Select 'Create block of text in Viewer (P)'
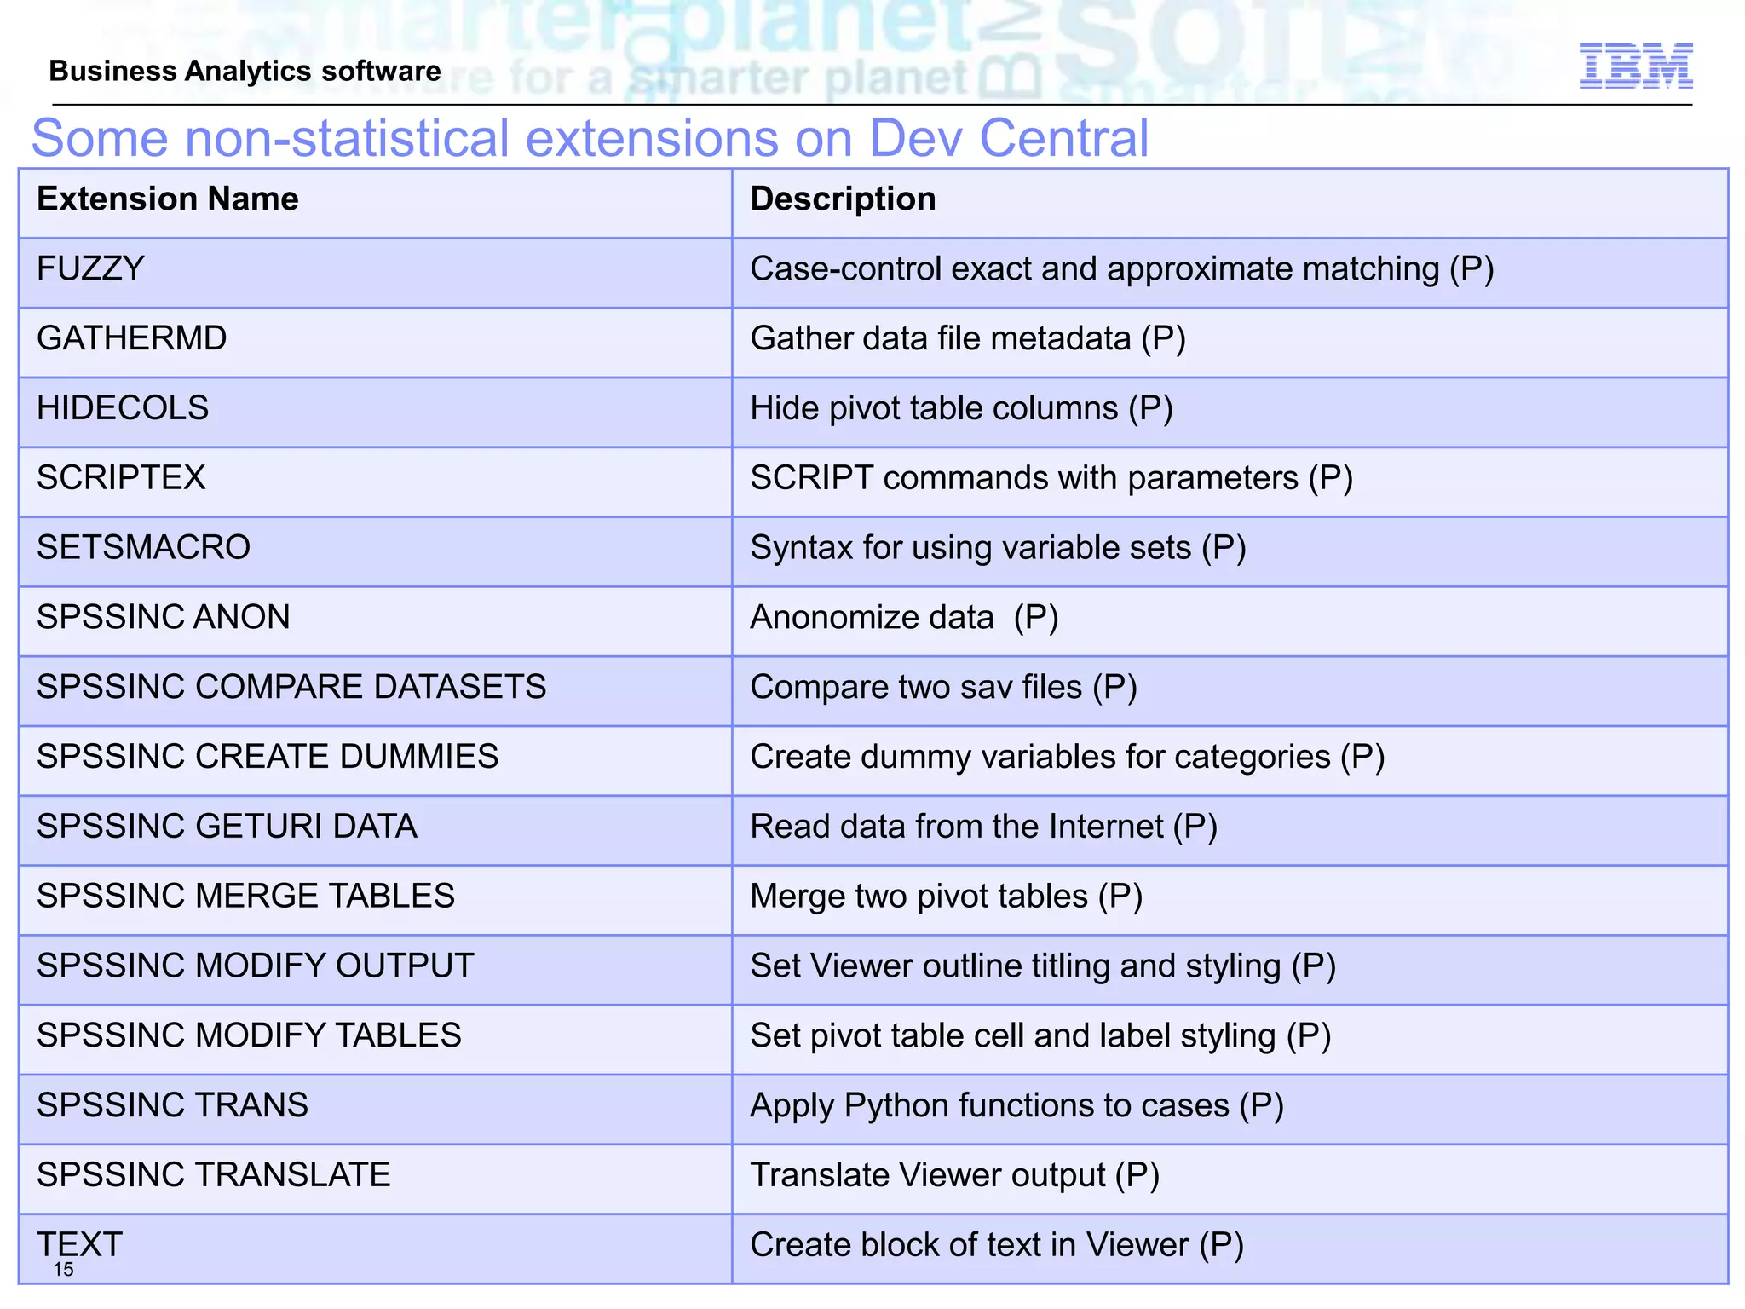This screenshot has width=1745, height=1309. (x=997, y=1245)
